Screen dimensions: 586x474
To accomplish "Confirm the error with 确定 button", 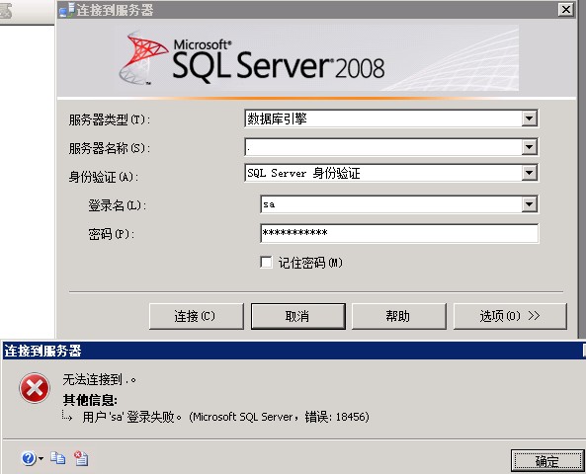I will coord(547,461).
